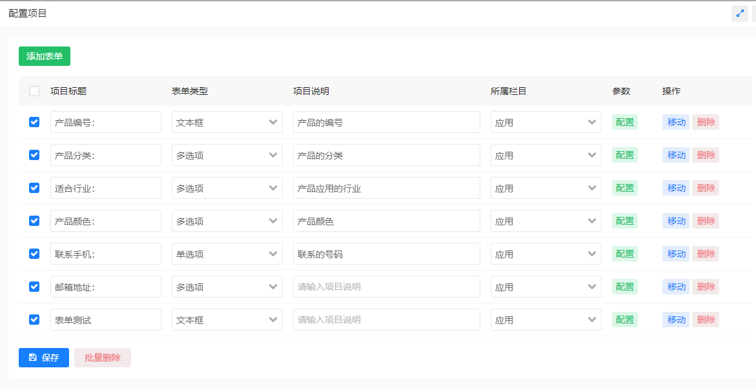Viewport: 756px width, 388px height.
Task: Expand 所属栏目 dropdown in 产品分类 row
Action: (546, 155)
